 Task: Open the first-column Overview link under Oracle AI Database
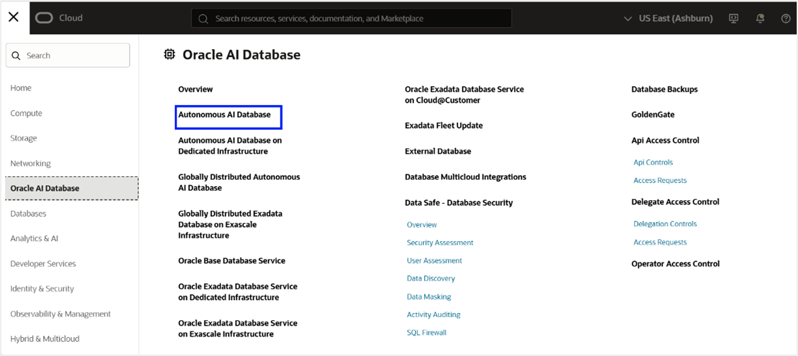coord(195,89)
